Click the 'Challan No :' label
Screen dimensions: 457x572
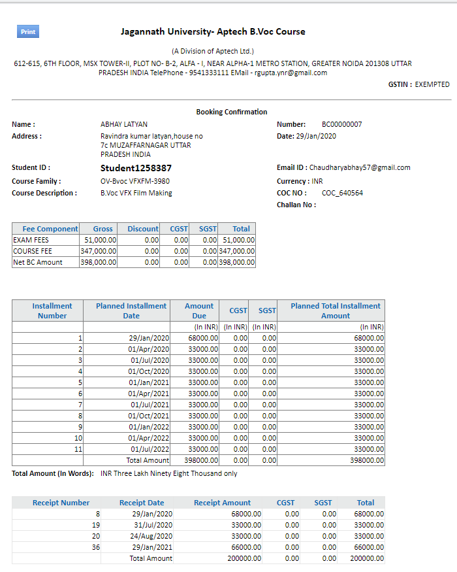296,205
